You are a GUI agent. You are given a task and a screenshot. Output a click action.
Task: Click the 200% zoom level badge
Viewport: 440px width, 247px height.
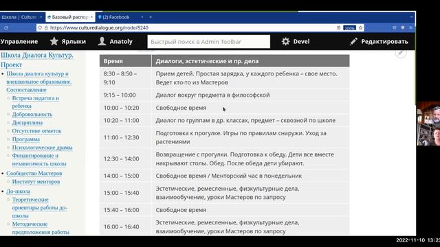coord(349,28)
